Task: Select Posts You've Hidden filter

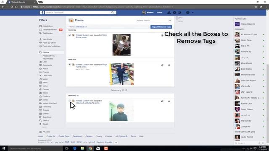Action: 51,46
